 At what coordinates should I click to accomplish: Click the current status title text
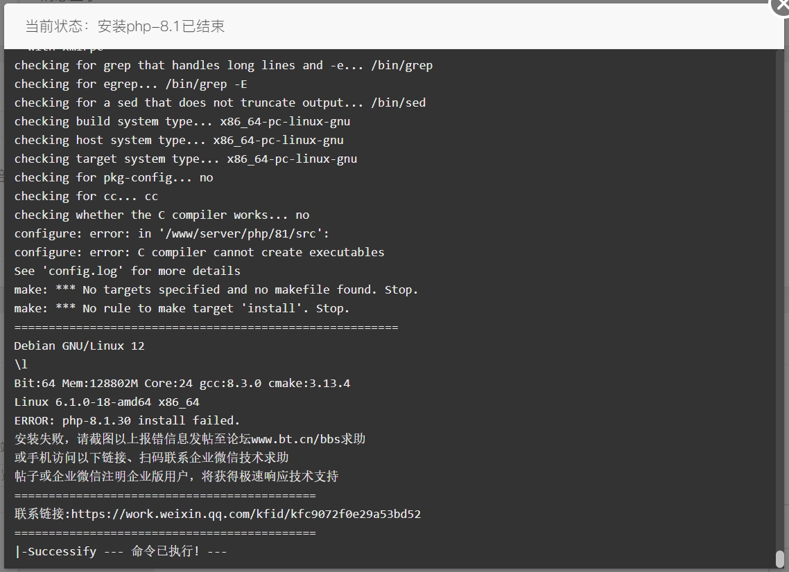[125, 26]
